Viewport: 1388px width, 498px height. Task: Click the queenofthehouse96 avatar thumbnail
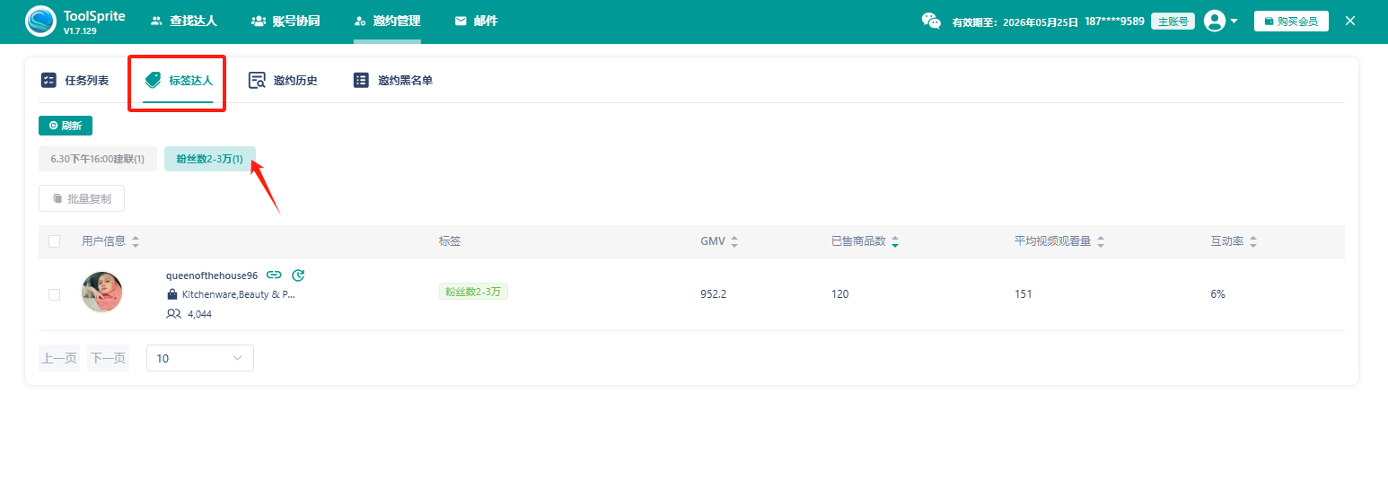pyautogui.click(x=102, y=292)
